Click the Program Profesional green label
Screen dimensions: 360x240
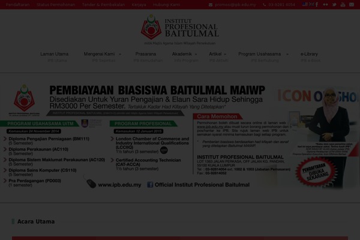tap(143, 124)
